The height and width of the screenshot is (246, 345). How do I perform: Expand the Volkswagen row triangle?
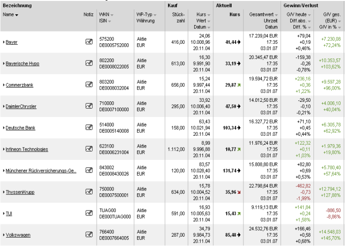click(x=4, y=235)
